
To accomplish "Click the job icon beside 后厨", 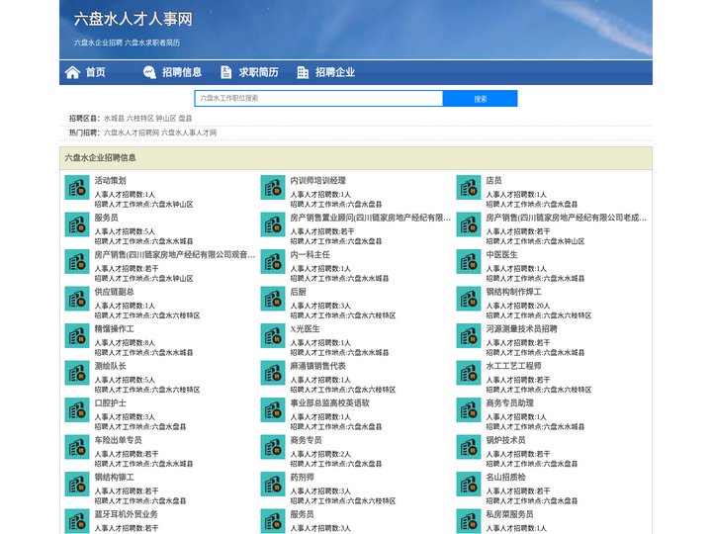I will (273, 299).
